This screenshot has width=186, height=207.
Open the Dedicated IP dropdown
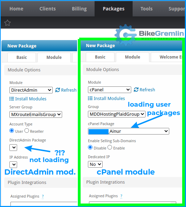point(95,164)
